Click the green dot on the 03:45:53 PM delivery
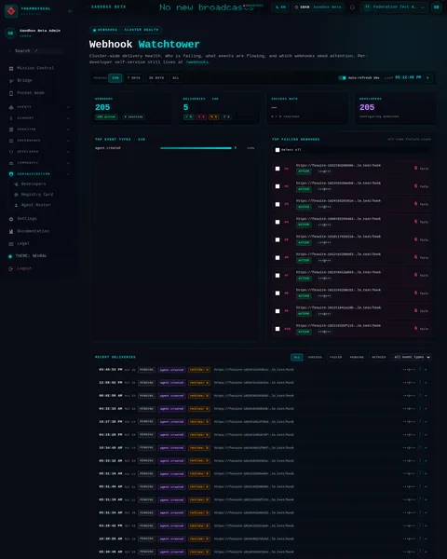Viewport: 447px width, 559px height. [x=426, y=370]
